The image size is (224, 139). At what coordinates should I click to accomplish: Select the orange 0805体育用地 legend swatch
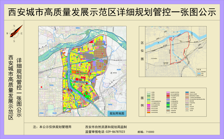149,113
